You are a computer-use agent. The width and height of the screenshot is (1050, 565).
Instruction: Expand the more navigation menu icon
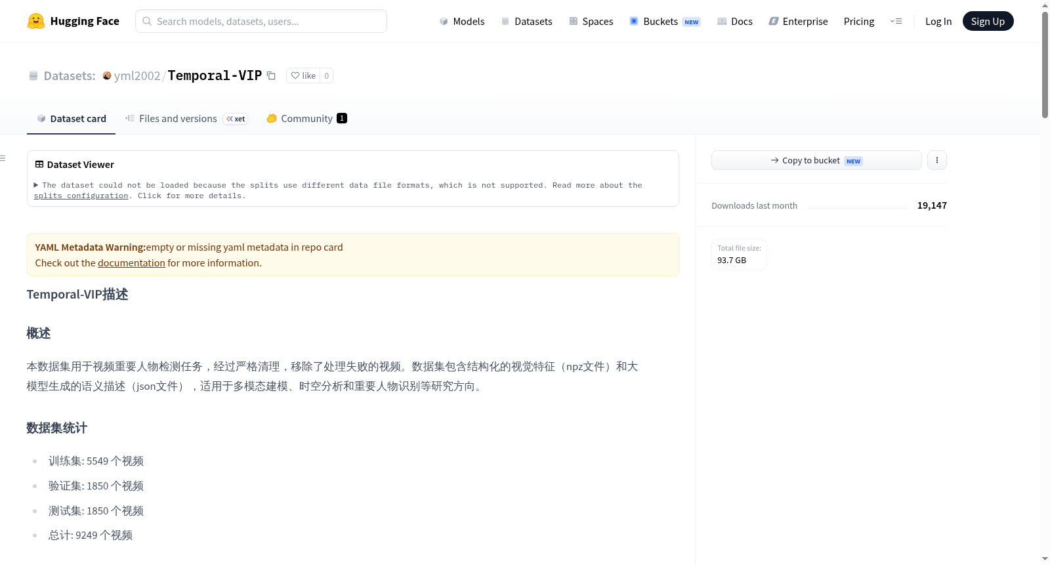896,21
